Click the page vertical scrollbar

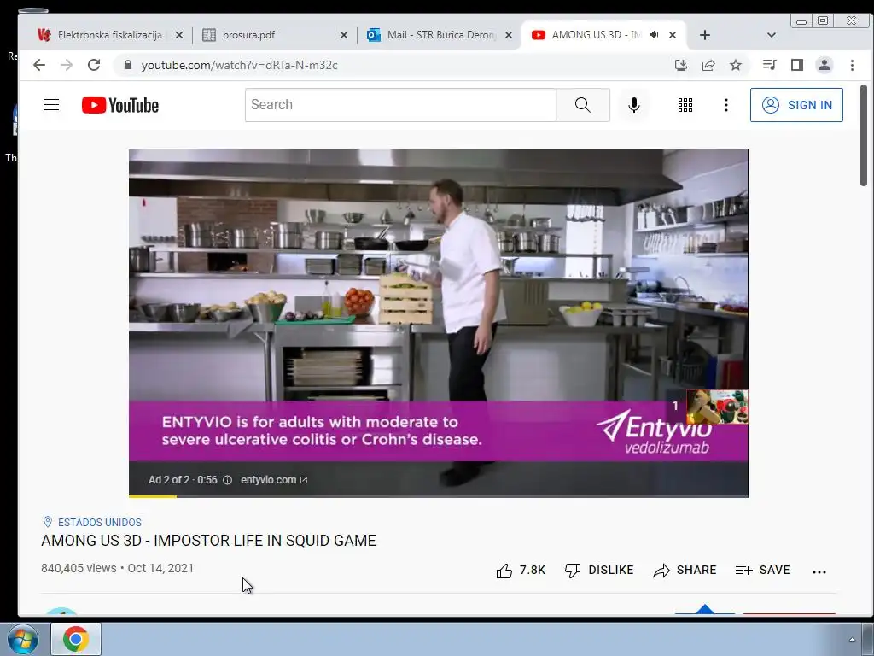tap(864, 135)
